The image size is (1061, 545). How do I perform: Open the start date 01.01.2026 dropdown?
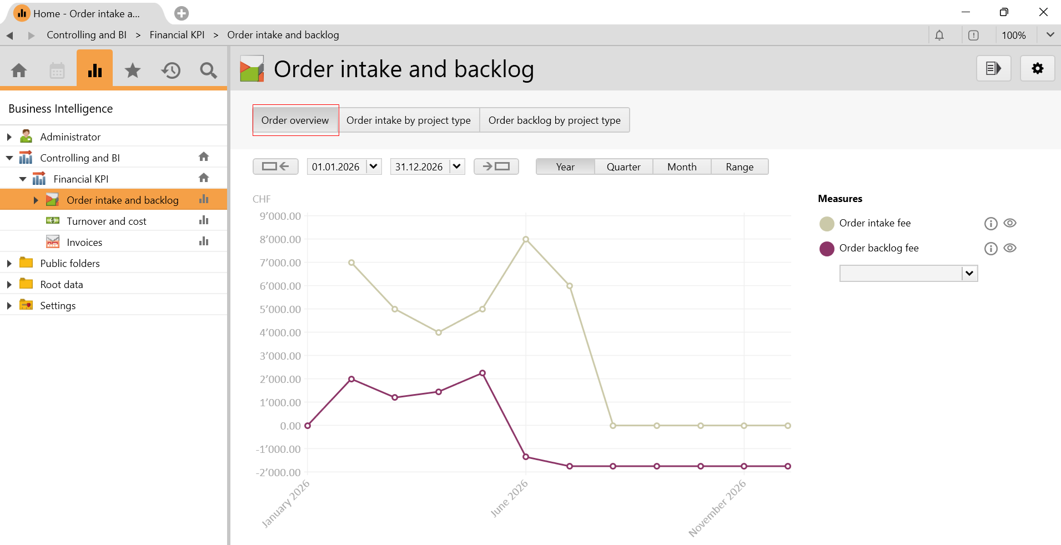[374, 166]
